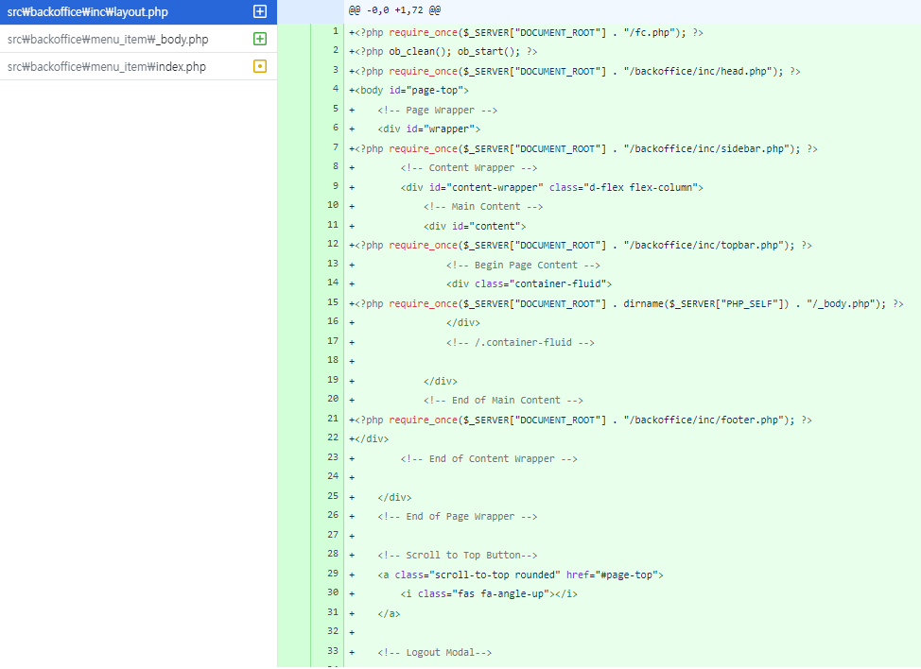921x669 pixels.
Task: Click the fas fa-angle-up icon line
Action: point(489,594)
